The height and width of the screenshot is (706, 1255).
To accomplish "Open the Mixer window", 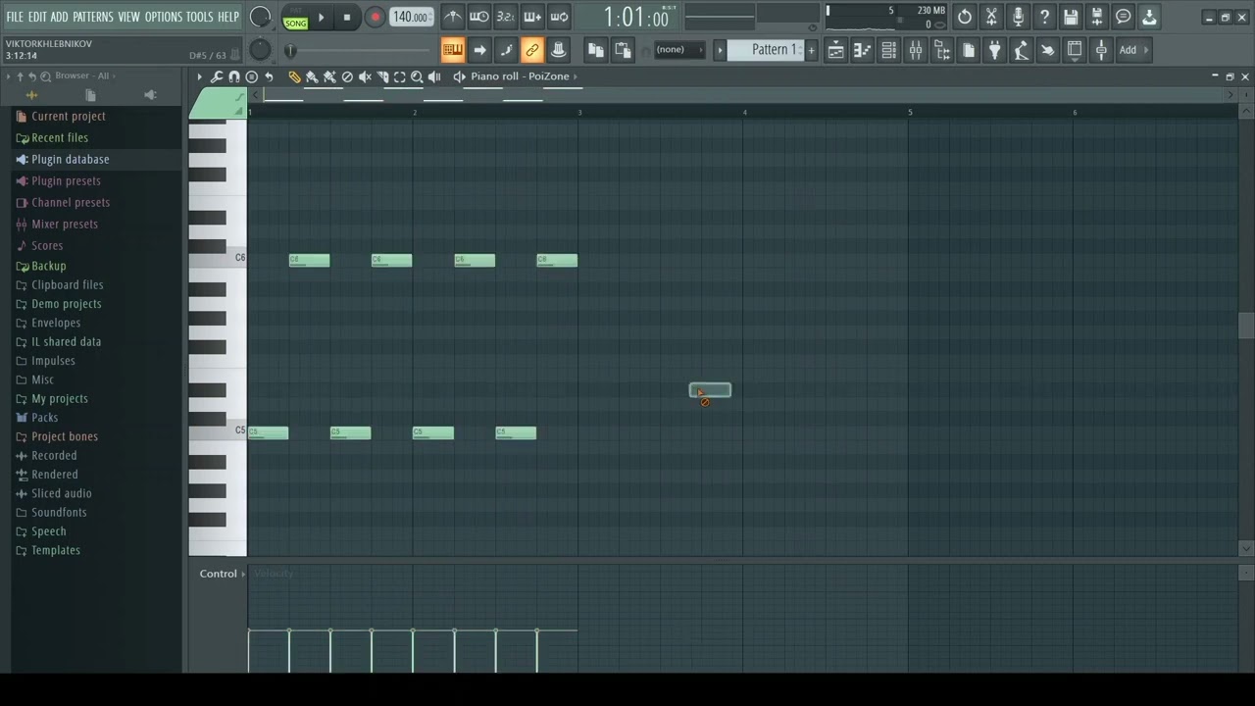I will point(915,50).
